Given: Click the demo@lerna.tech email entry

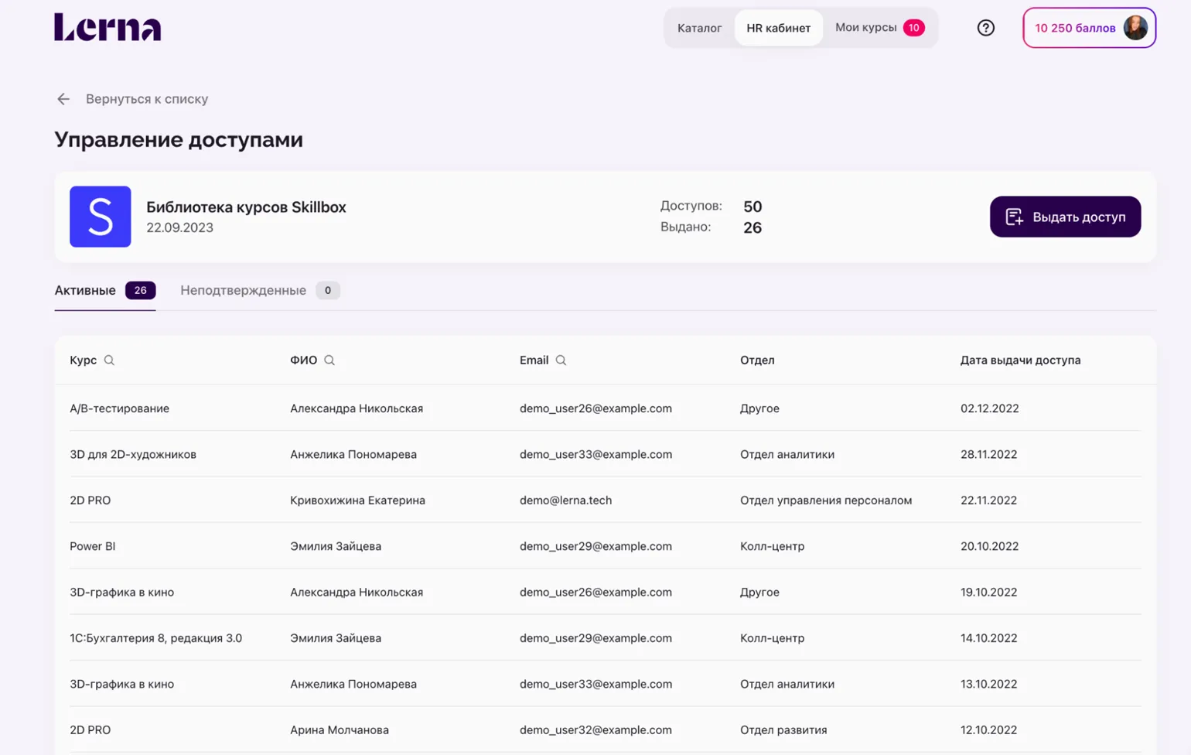Looking at the screenshot, I should tap(565, 500).
